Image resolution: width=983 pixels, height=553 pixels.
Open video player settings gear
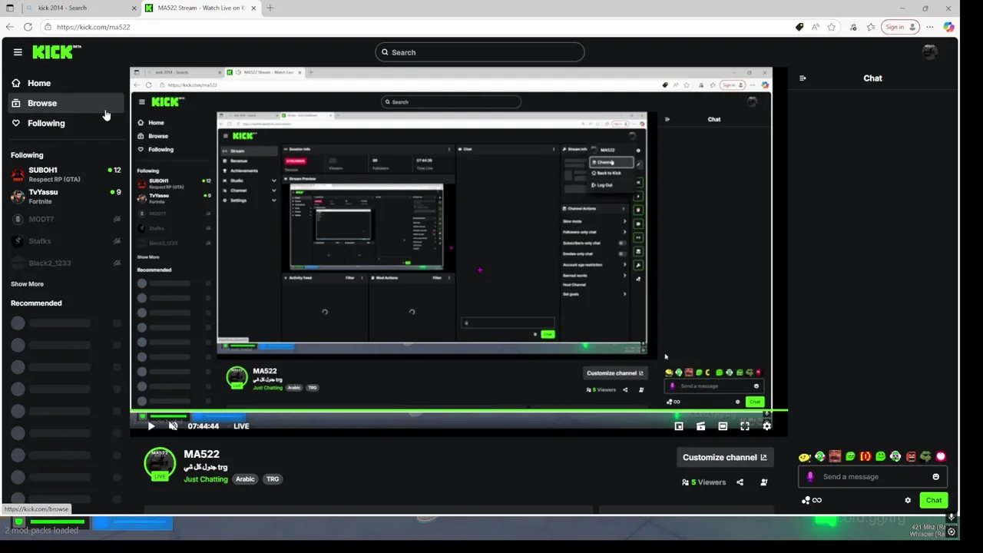[x=766, y=426]
